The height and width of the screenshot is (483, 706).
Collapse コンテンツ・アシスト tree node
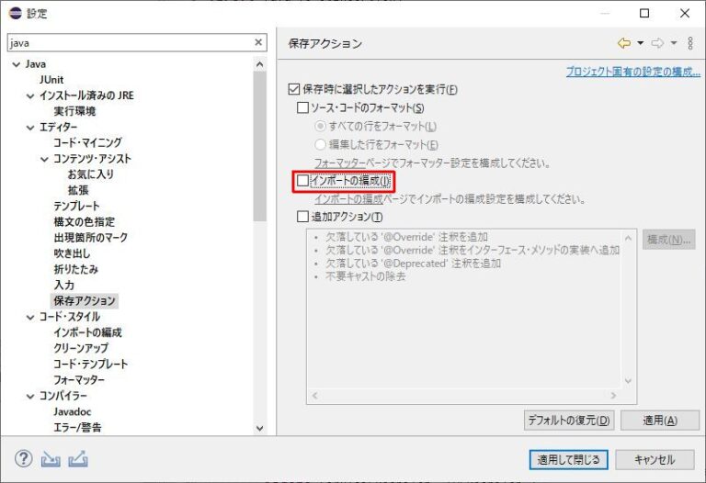(x=44, y=159)
